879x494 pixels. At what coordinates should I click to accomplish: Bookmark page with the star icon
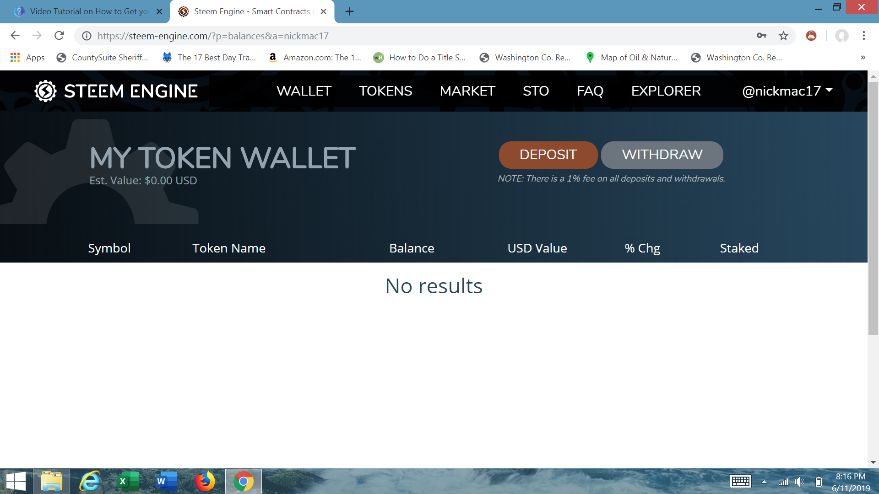coord(783,36)
